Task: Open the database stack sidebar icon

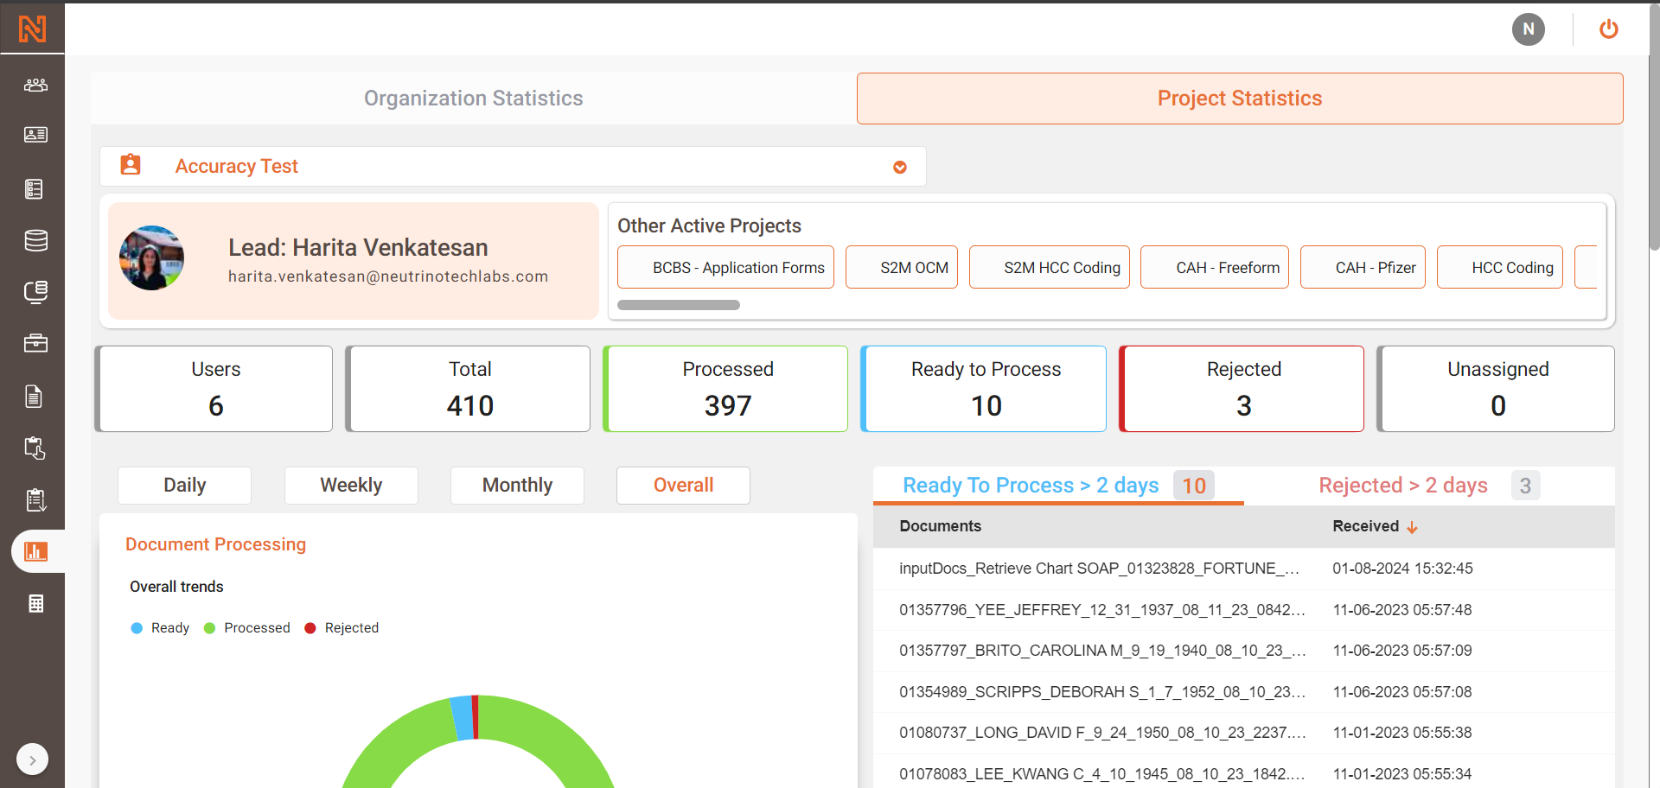Action: [x=35, y=240]
